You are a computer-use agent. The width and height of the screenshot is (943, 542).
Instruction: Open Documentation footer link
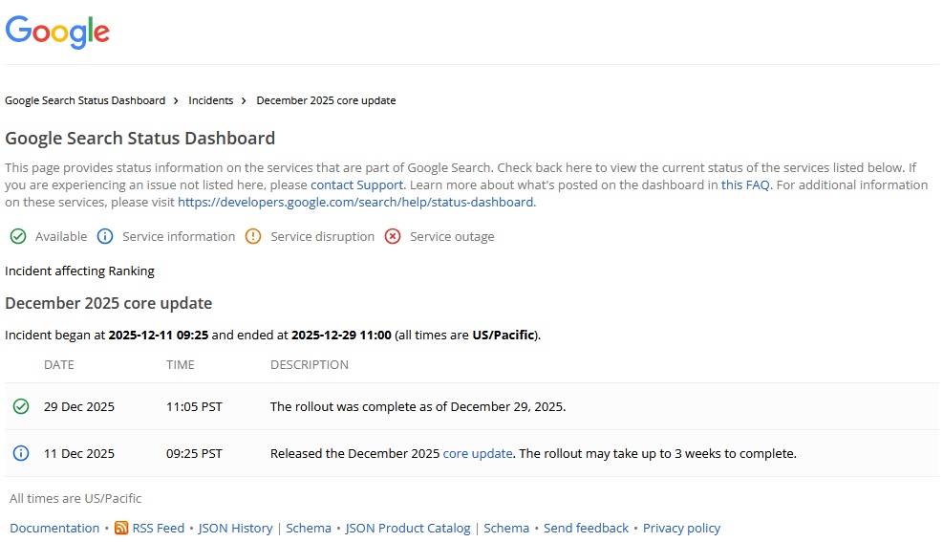[54, 529]
